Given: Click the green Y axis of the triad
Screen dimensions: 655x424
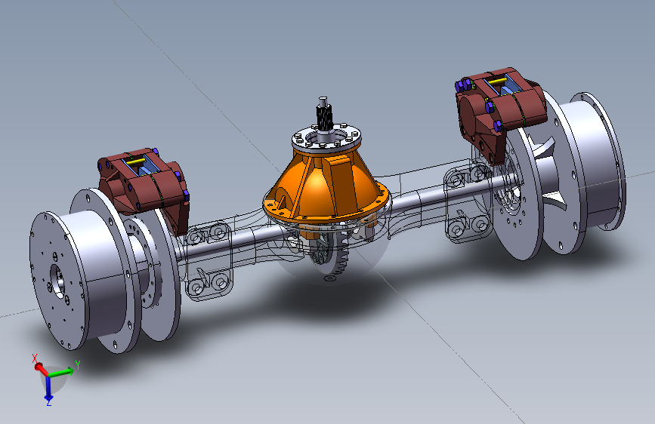Looking at the screenshot, I should coord(63,371).
